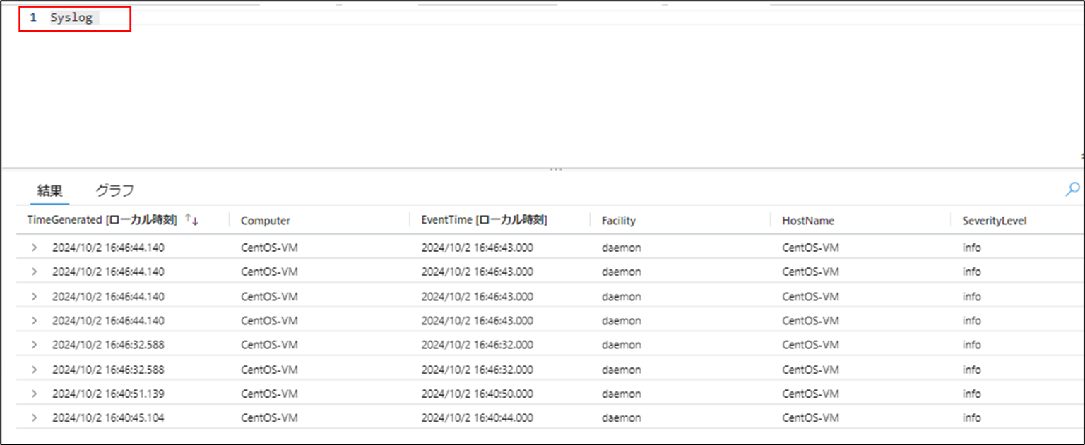Click the Computer column header
This screenshot has height=445, width=1085.
pos(265,220)
